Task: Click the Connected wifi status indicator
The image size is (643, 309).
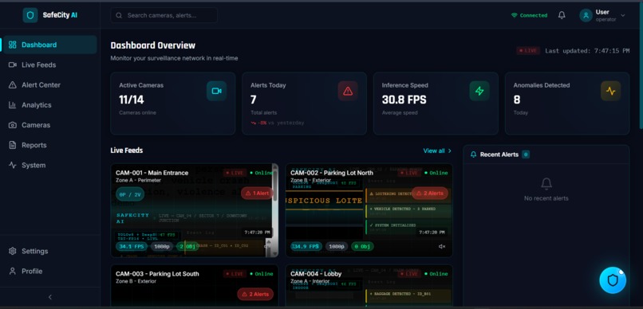Action: [529, 15]
